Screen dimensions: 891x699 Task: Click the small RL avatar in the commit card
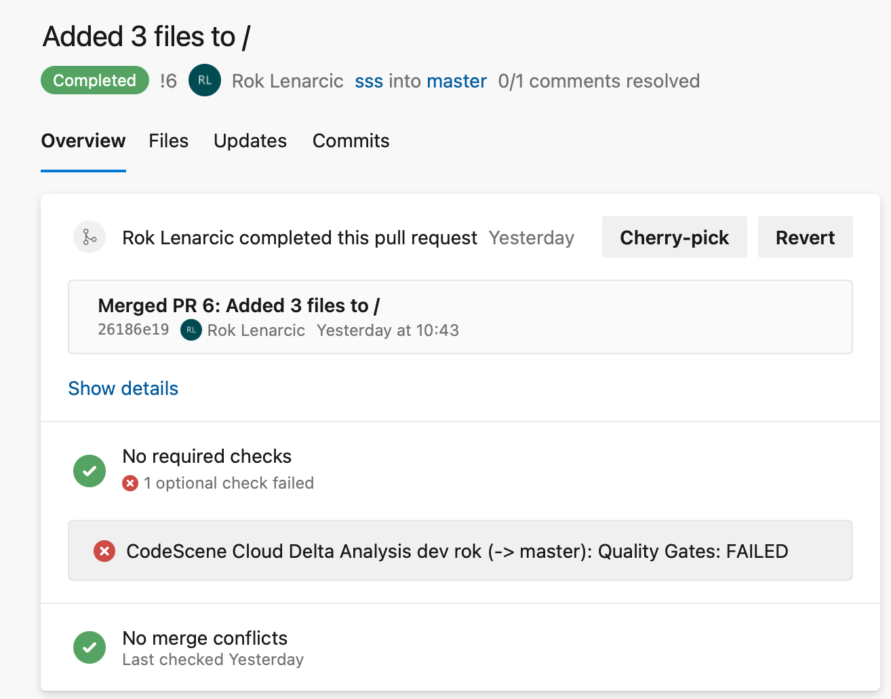pos(191,330)
